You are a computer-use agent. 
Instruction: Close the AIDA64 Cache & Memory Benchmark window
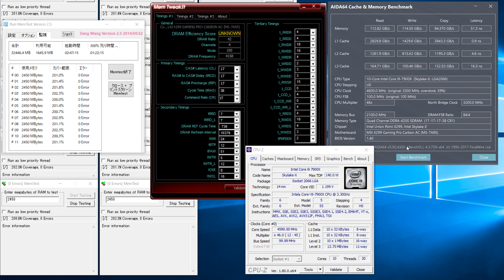(490, 6)
